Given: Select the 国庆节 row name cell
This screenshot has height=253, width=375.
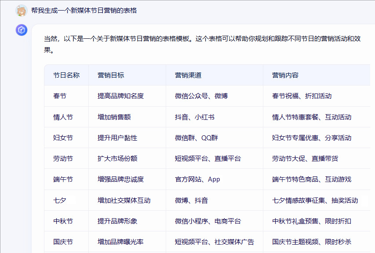Looking at the screenshot, I should (x=63, y=242).
